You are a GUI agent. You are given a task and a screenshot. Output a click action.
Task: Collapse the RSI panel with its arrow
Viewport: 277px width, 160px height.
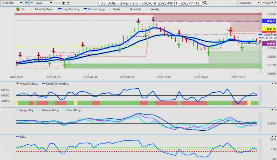click(x=272, y=136)
